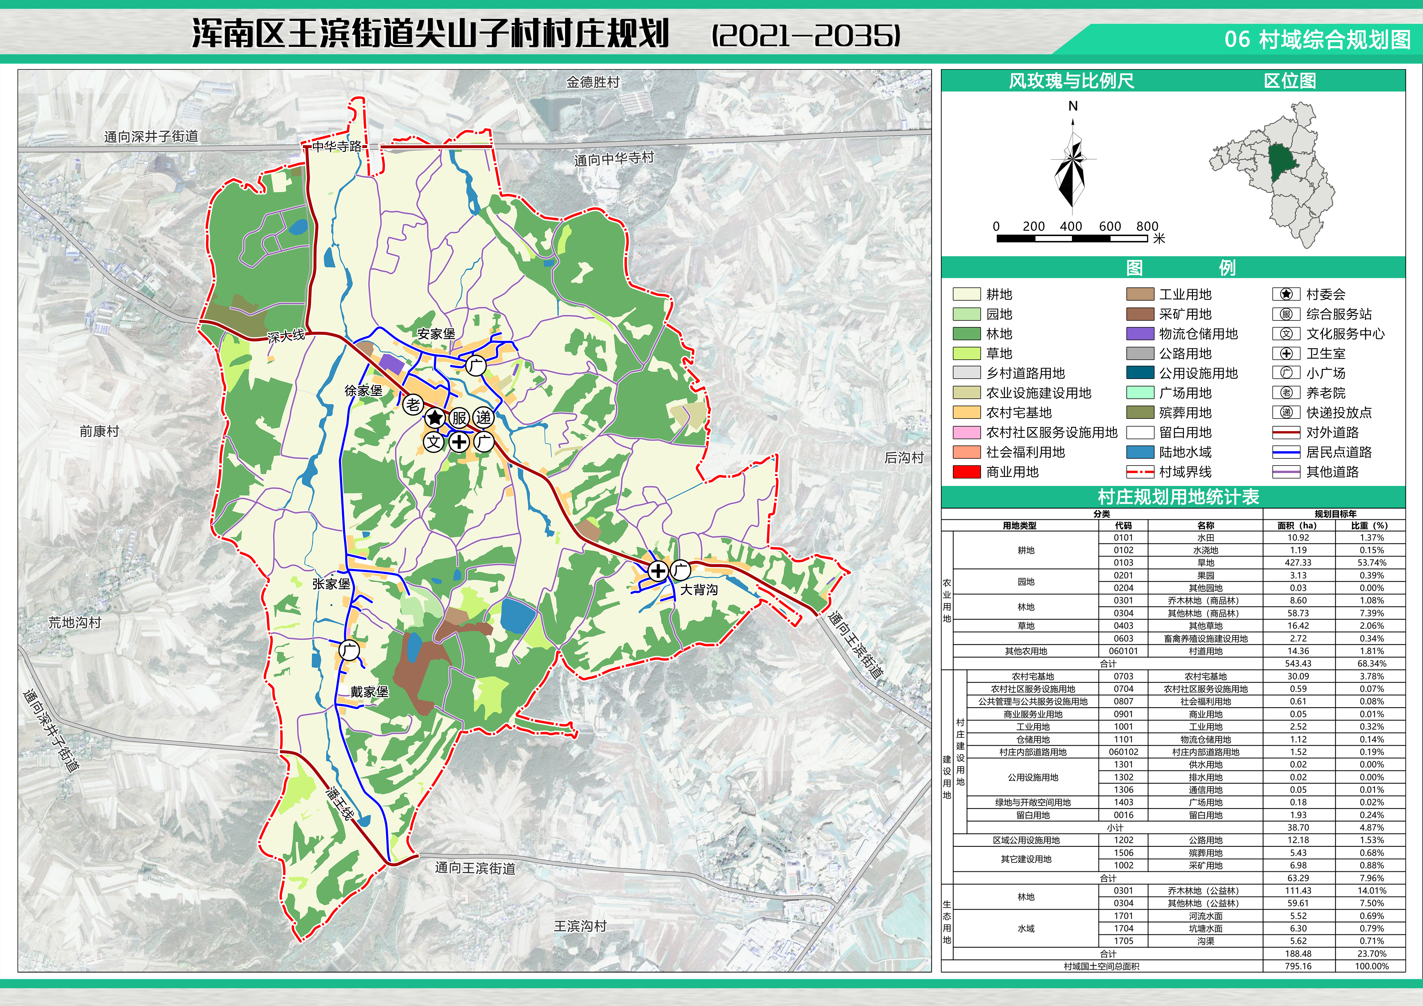Click the 徐家堡 village label on map
Image resolution: width=1423 pixels, height=1006 pixels.
click(x=364, y=391)
